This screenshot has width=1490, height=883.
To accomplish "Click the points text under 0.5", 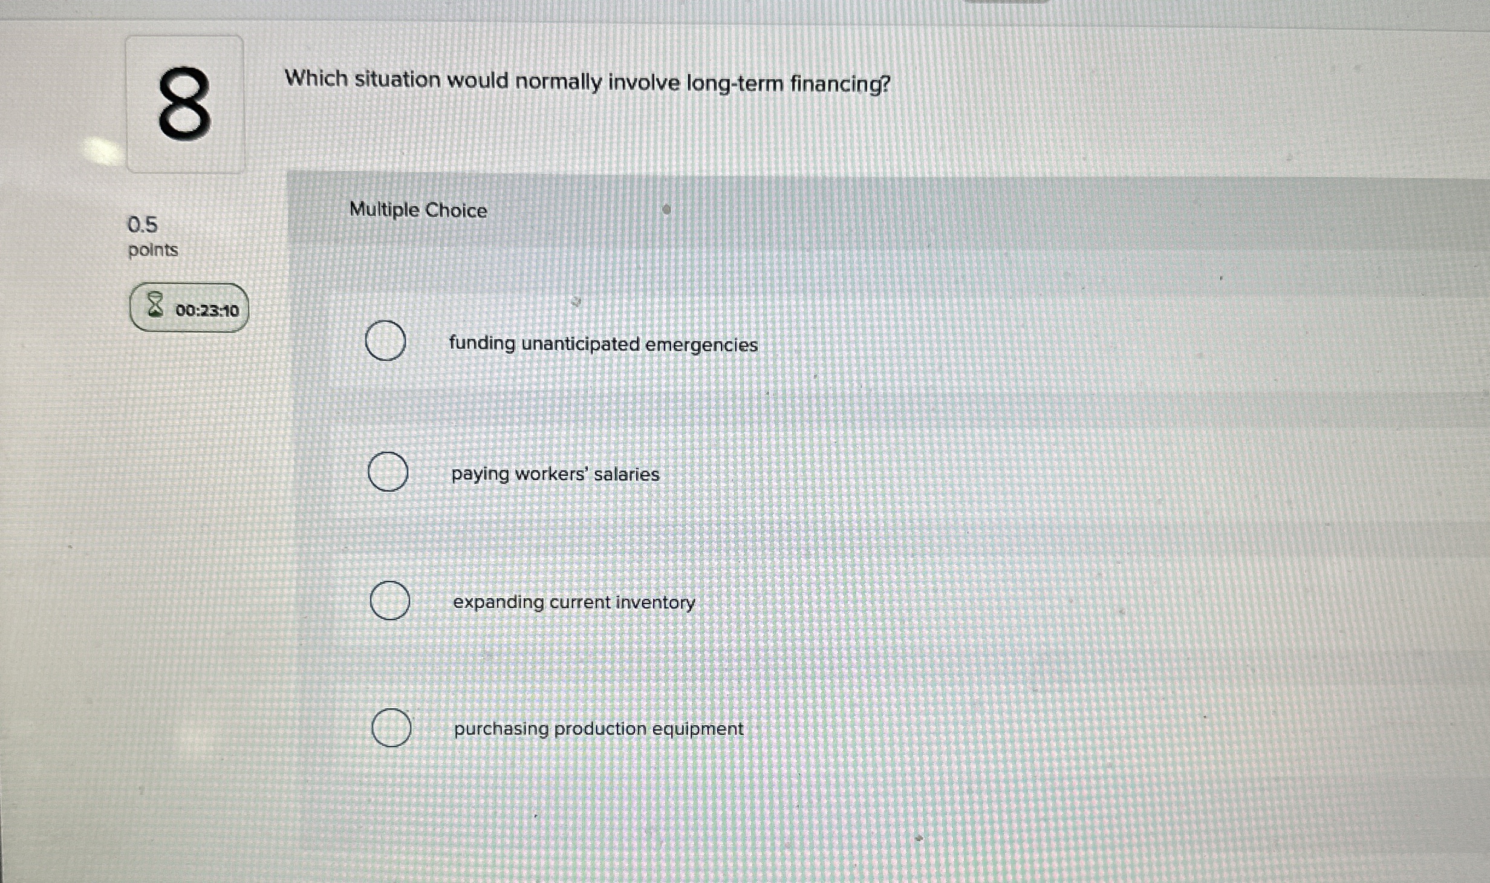I will pos(154,250).
